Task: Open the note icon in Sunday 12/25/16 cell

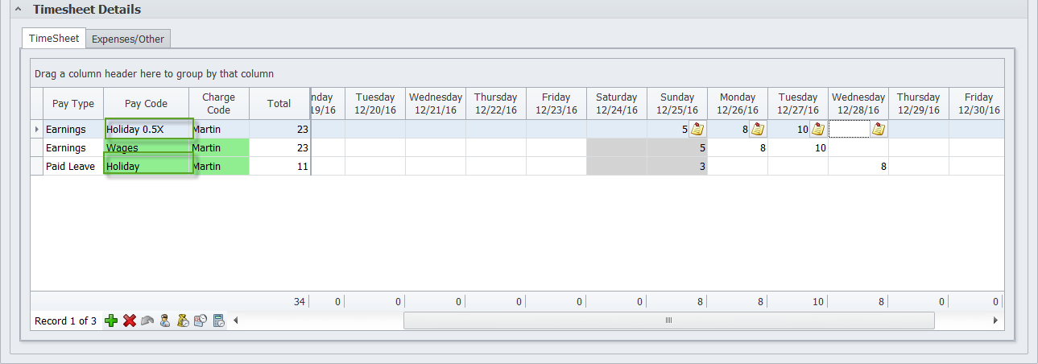Action: coord(697,129)
